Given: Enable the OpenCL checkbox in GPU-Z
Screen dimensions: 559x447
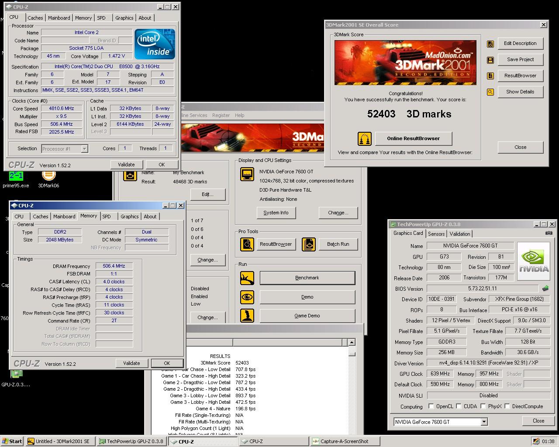Looking at the screenshot, I should point(431,406).
